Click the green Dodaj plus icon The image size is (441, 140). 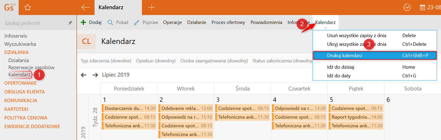(x=83, y=22)
